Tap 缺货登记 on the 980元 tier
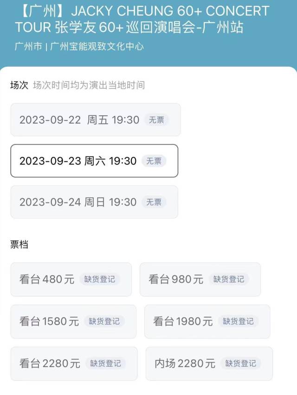Screen dimensions: 297x395 229,279
